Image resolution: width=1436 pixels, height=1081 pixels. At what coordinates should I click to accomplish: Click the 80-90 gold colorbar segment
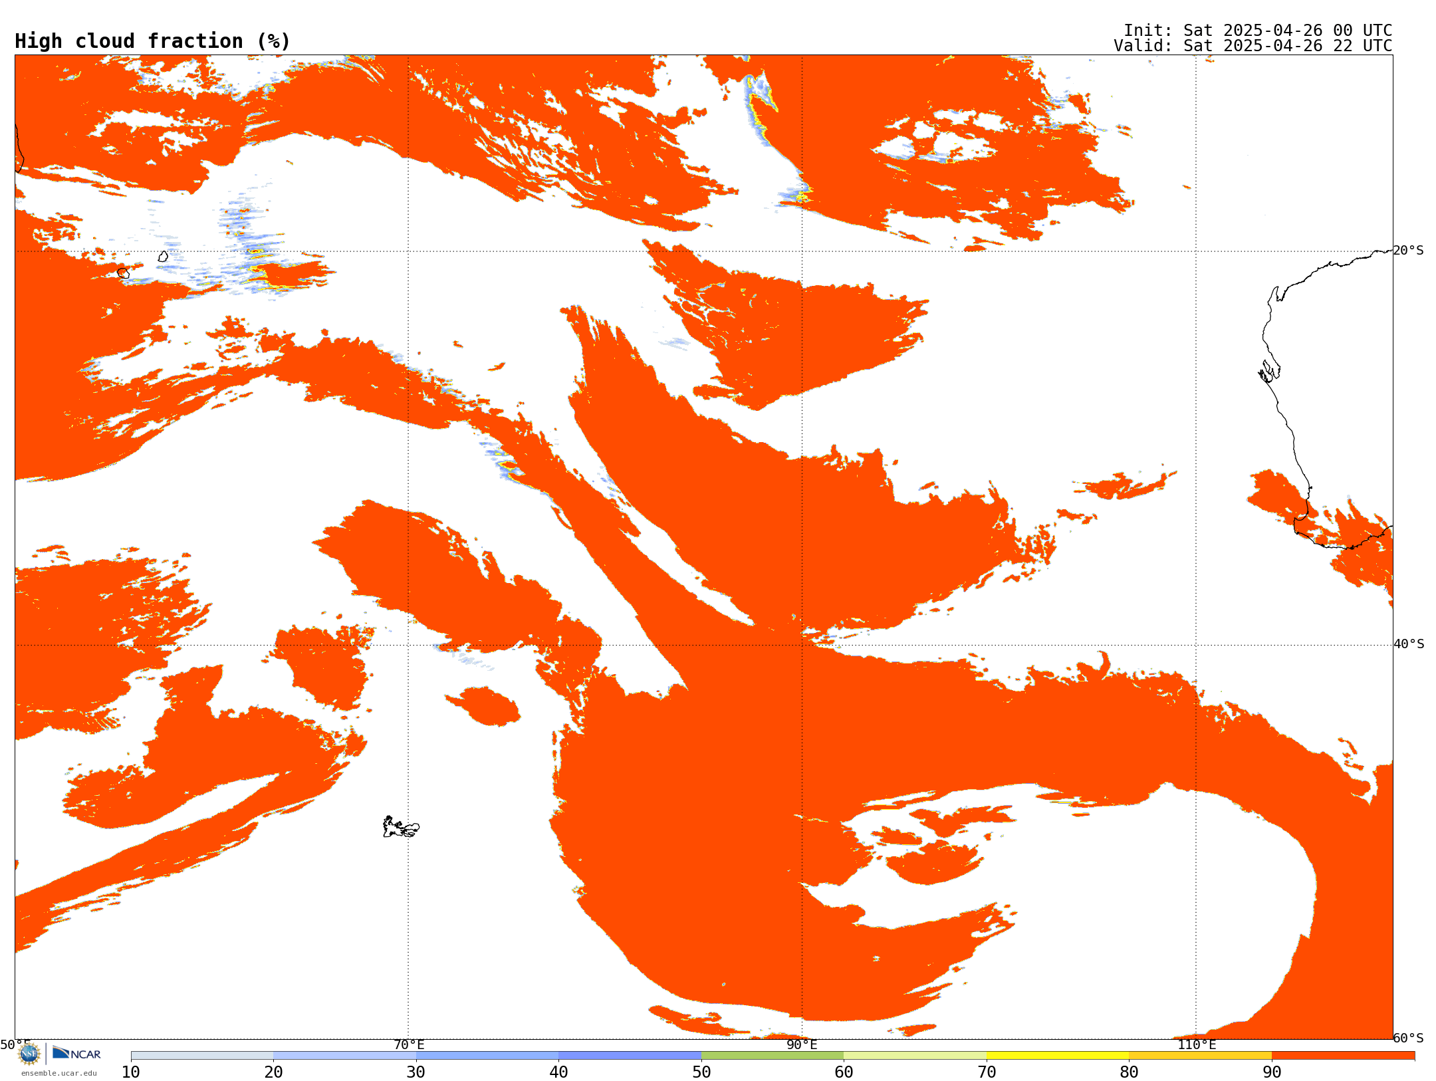click(x=1200, y=1056)
